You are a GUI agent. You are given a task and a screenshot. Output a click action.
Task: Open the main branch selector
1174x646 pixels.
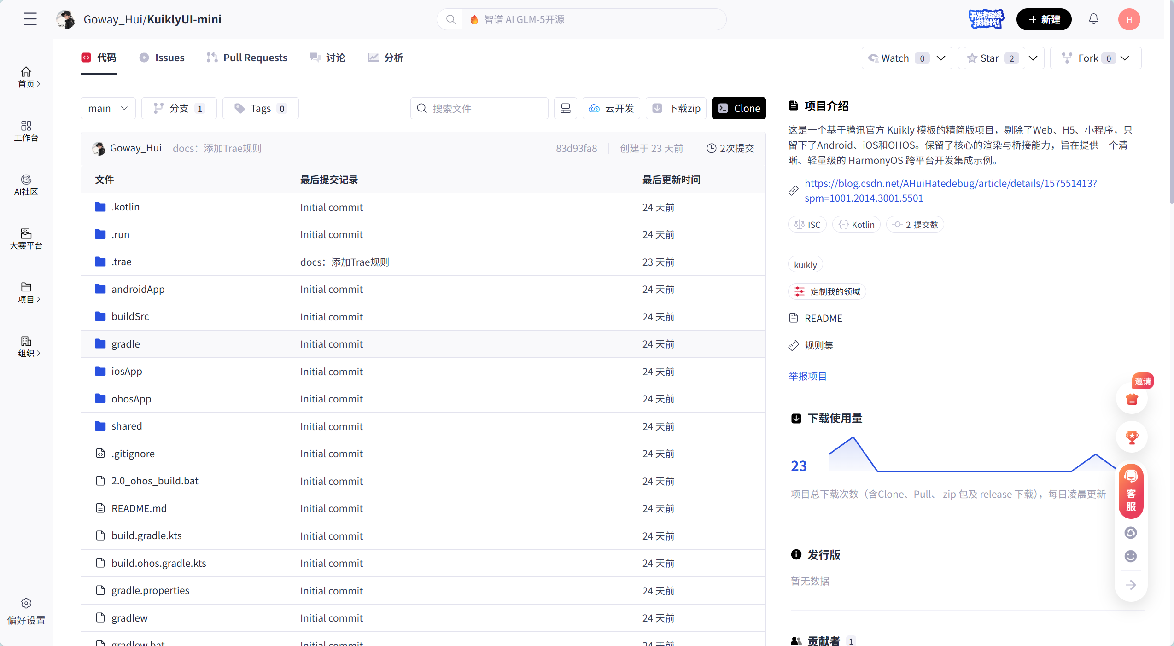108,108
